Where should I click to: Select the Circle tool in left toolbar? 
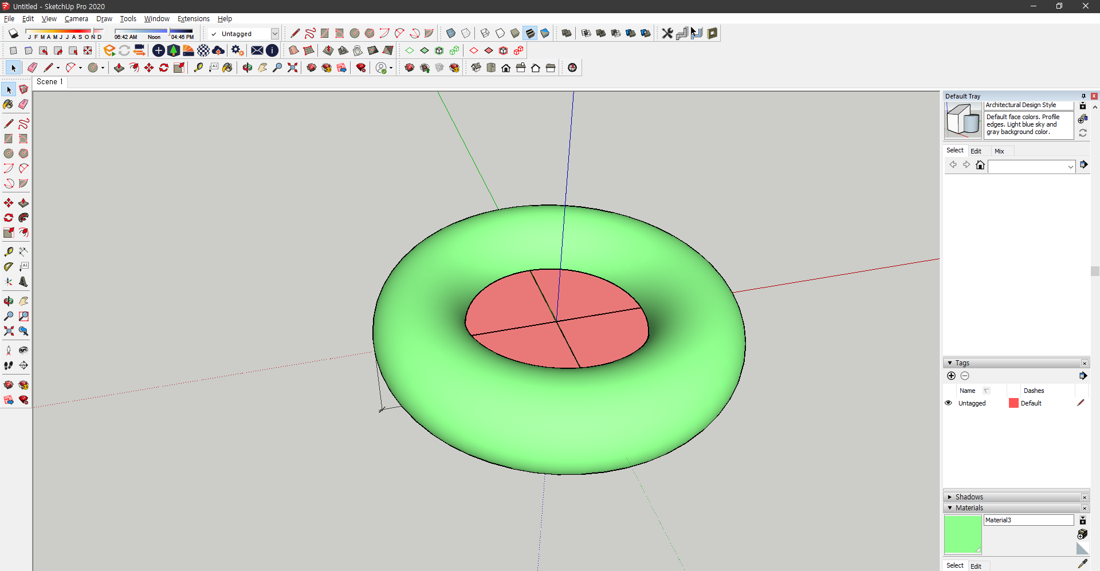tap(9, 153)
